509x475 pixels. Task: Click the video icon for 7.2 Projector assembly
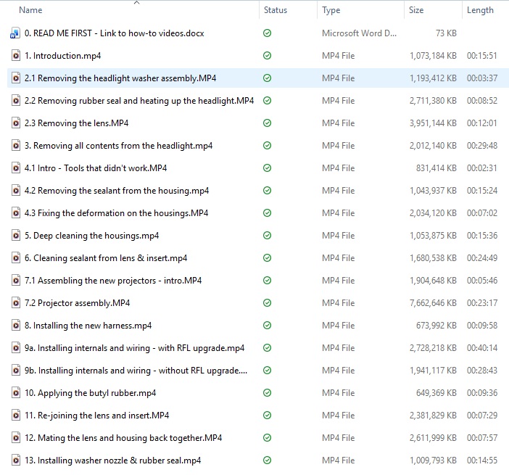[x=16, y=303]
